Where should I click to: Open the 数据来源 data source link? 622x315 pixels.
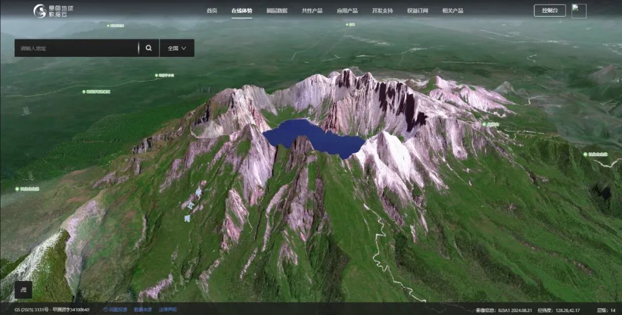click(x=143, y=310)
